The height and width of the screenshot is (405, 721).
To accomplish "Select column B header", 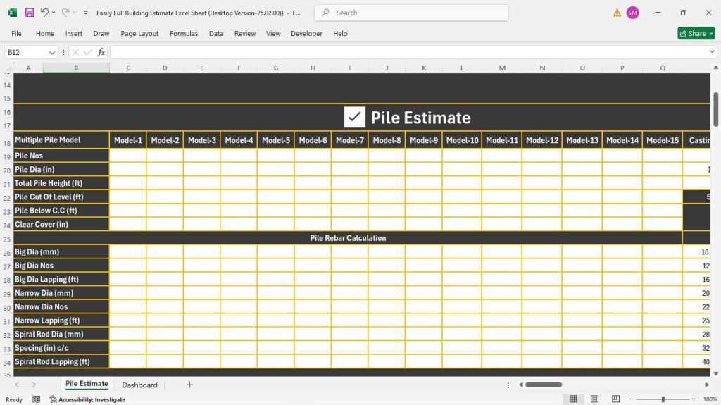I will pos(76,68).
